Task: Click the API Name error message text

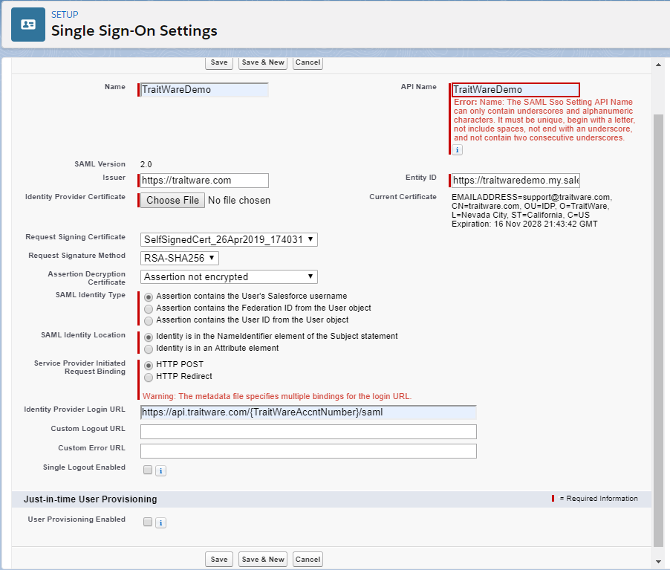Action: 544,120
